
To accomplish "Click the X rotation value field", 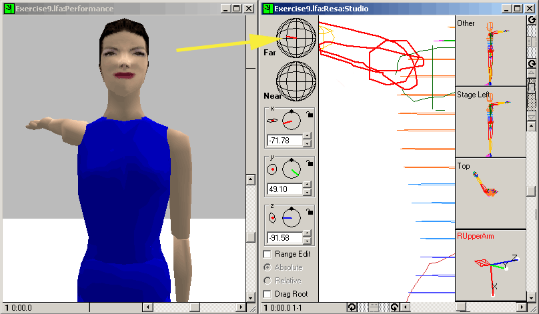I will click(284, 141).
